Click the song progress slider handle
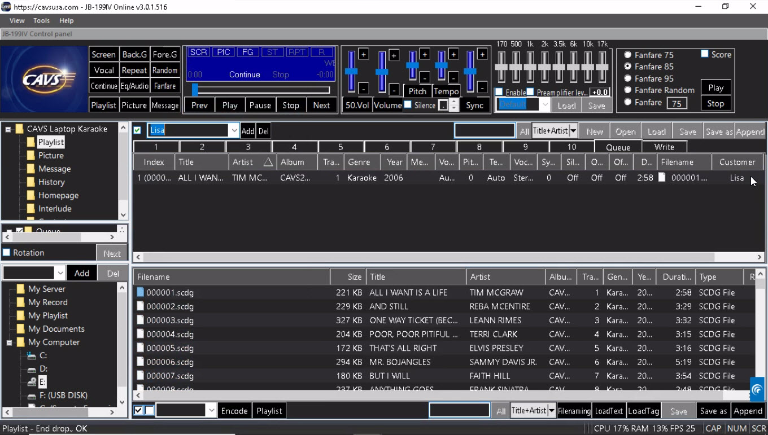 [195, 90]
